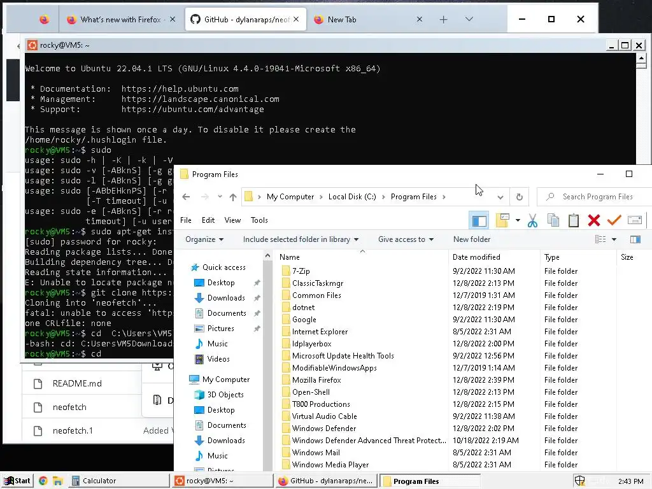Sort by the Name column header
This screenshot has width=652, height=489.
coord(290,257)
